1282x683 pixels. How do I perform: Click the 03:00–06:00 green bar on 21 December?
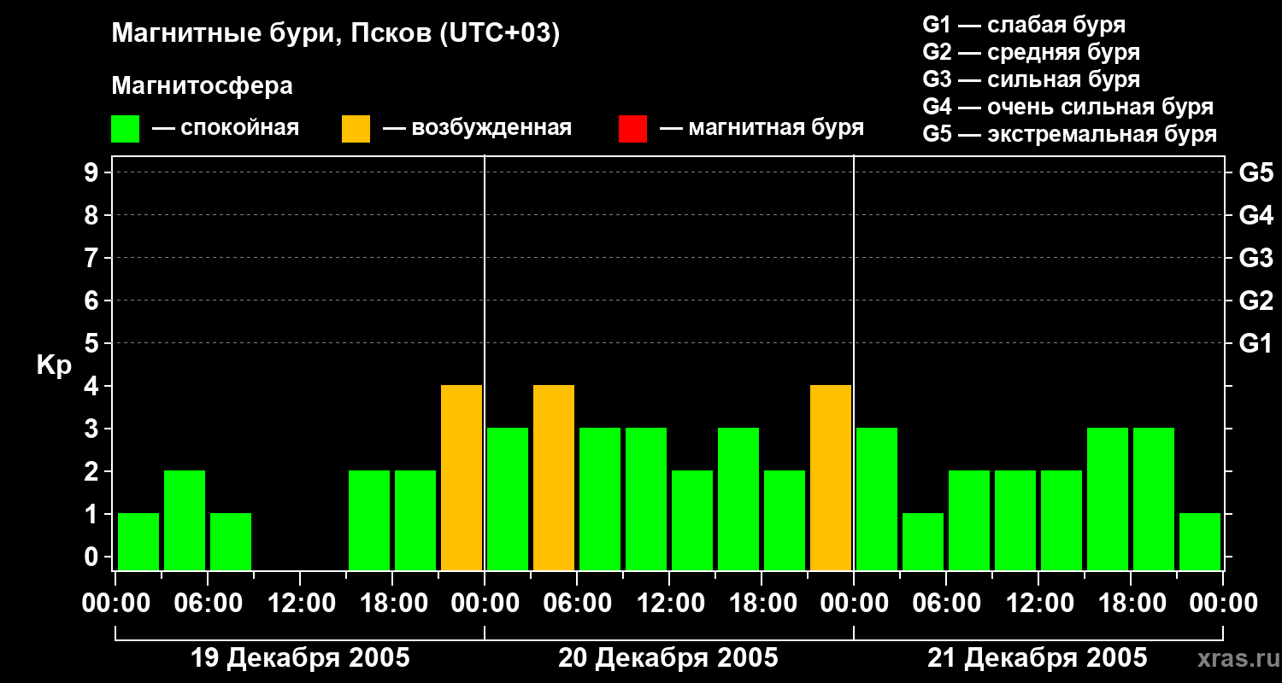pyautogui.click(x=923, y=541)
